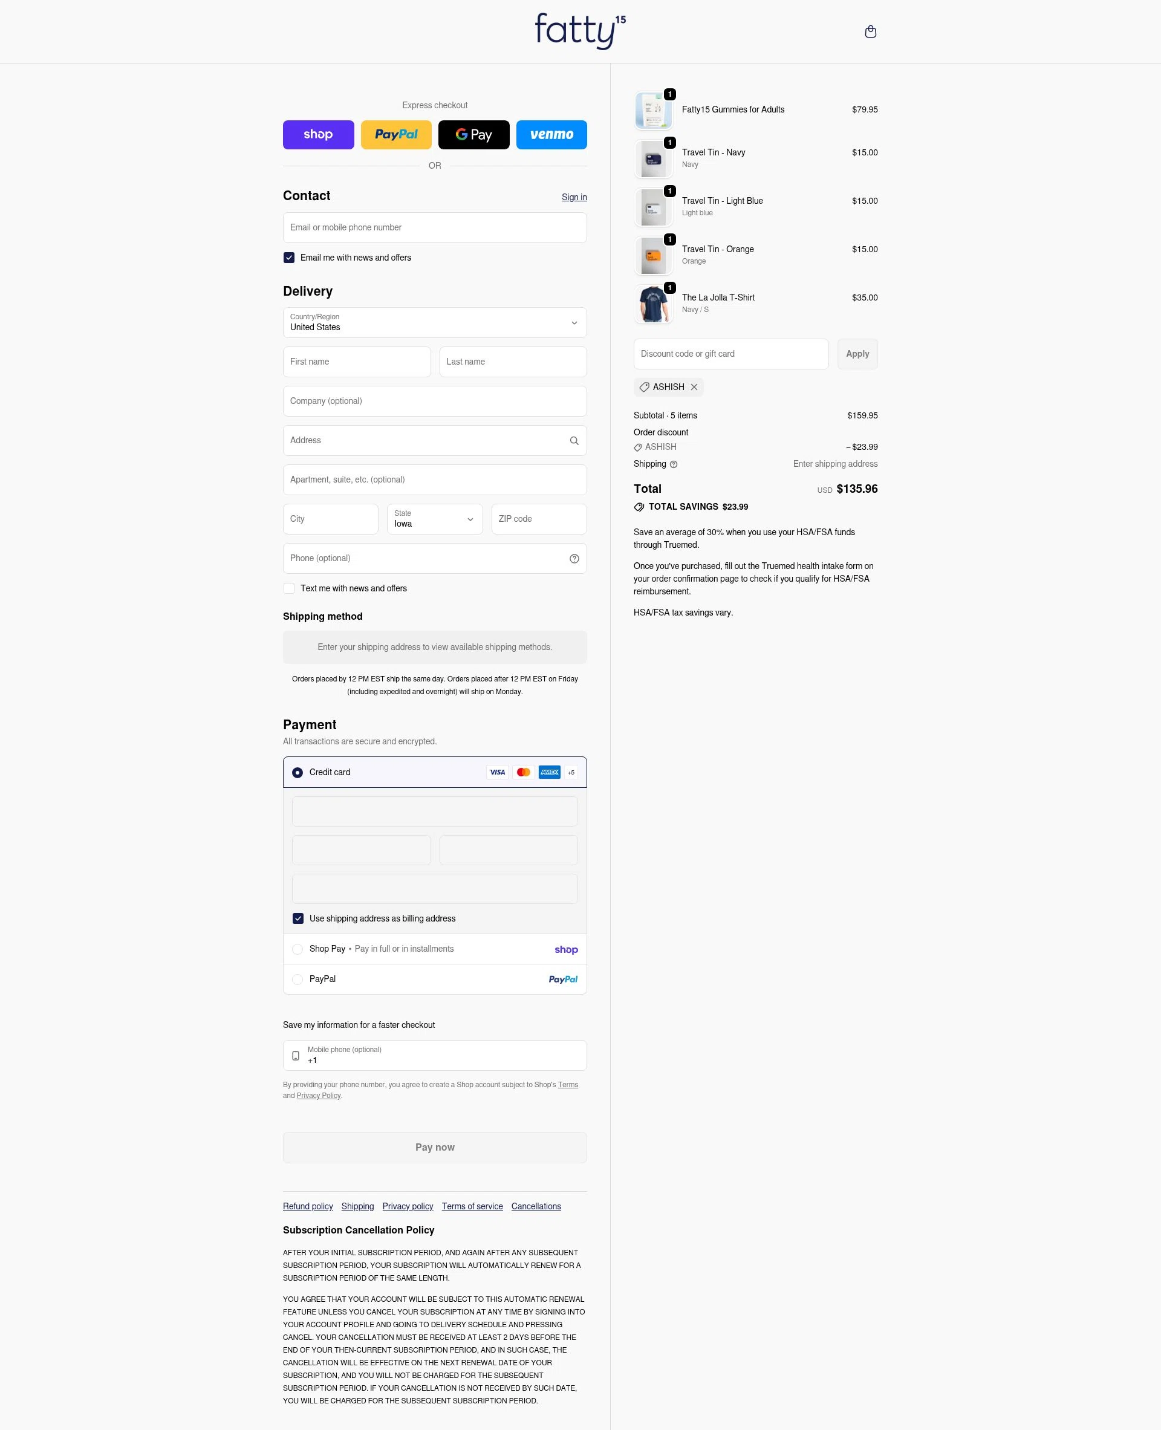Pay with the G Pay express button
The image size is (1161, 1430).
[473, 135]
